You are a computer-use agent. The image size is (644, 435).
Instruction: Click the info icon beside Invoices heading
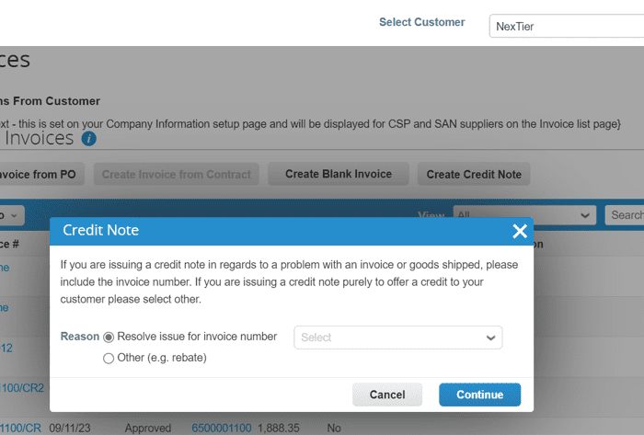pyautogui.click(x=88, y=139)
